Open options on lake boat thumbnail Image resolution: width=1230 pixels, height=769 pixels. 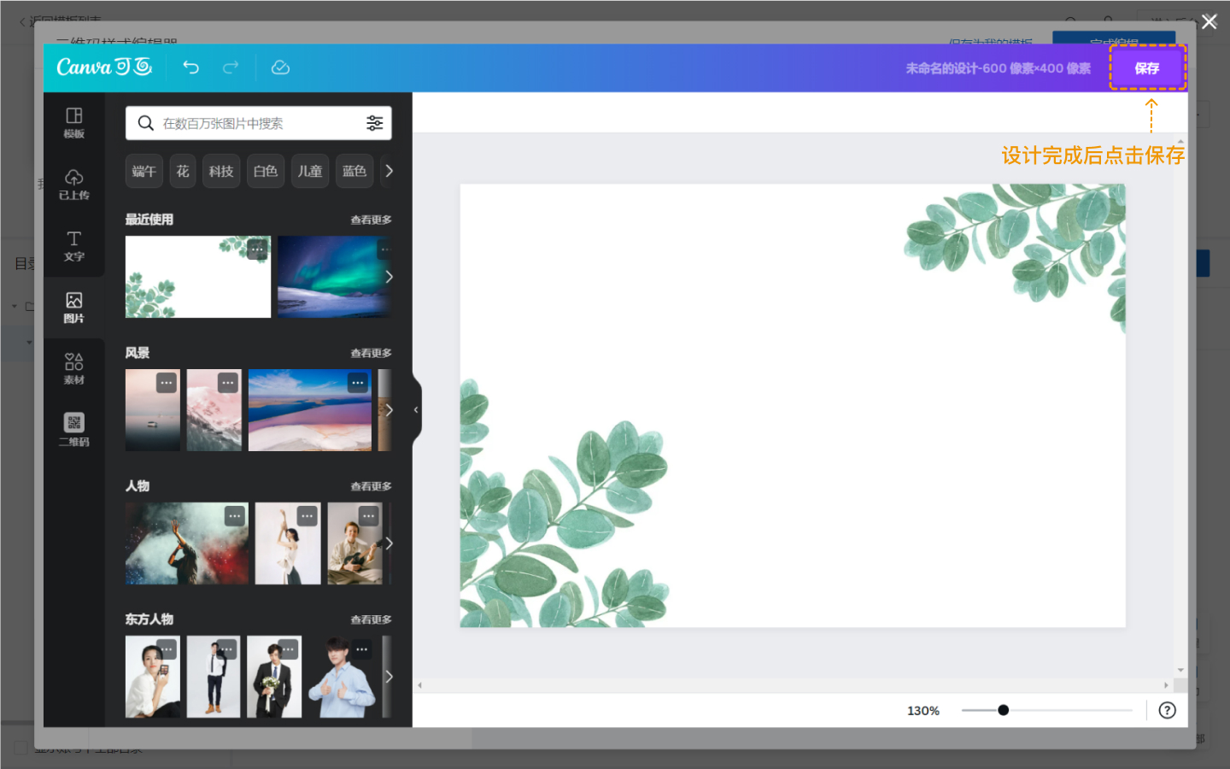(167, 383)
